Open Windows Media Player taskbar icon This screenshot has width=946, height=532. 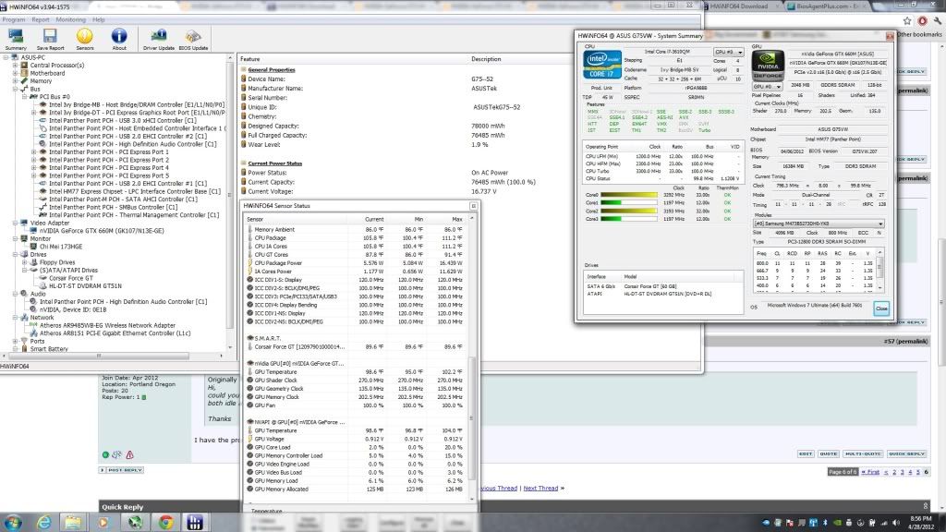click(103, 523)
